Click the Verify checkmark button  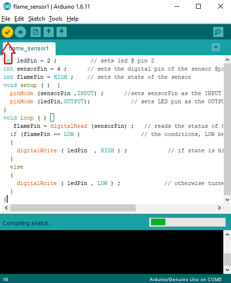pyautogui.click(x=7, y=32)
